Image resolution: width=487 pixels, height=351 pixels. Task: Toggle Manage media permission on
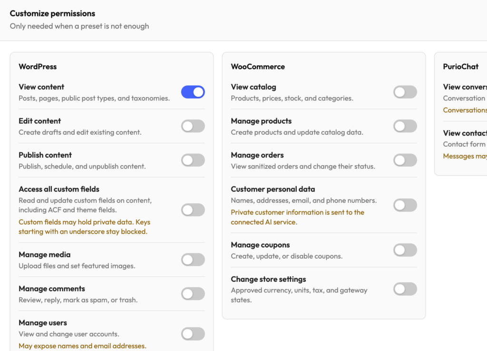click(193, 260)
